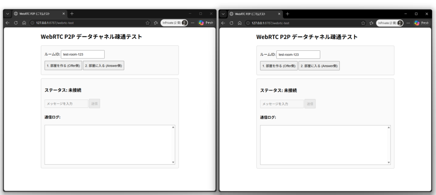Open home page in the left window
This screenshot has height=195, width=436.
(x=24, y=23)
